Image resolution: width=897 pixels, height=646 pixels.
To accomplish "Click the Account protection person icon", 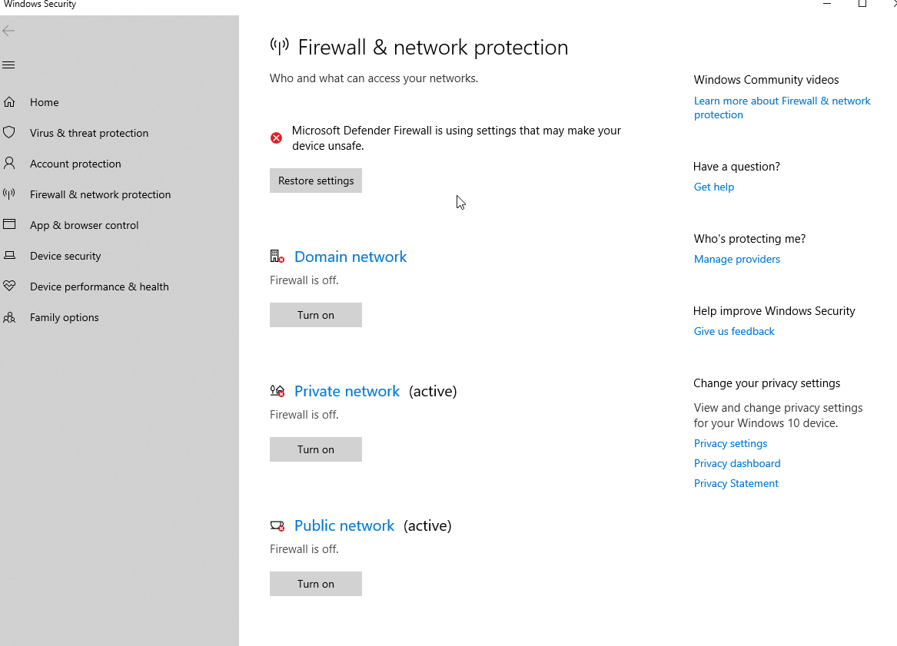I will click(x=9, y=164).
